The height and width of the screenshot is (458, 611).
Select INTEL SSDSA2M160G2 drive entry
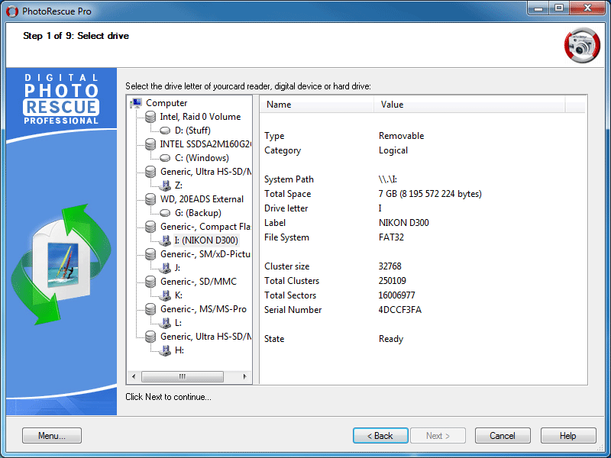pyautogui.click(x=205, y=144)
